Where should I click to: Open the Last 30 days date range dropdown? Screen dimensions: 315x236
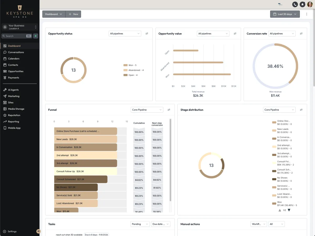tap(285, 14)
